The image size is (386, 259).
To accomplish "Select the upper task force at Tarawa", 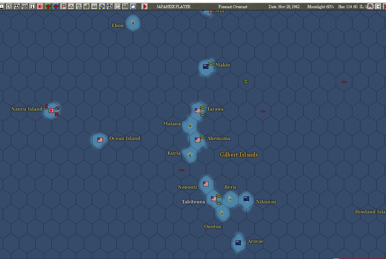I will [203, 107].
